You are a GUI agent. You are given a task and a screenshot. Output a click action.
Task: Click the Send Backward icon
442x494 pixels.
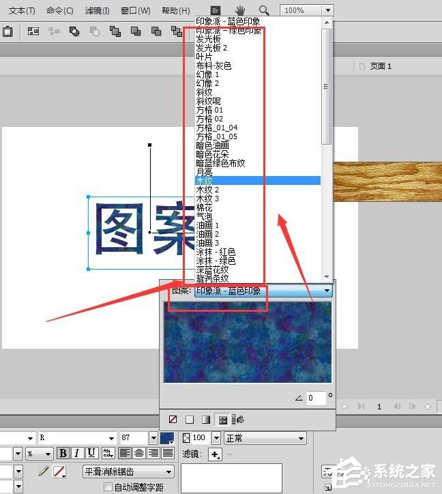point(156,31)
